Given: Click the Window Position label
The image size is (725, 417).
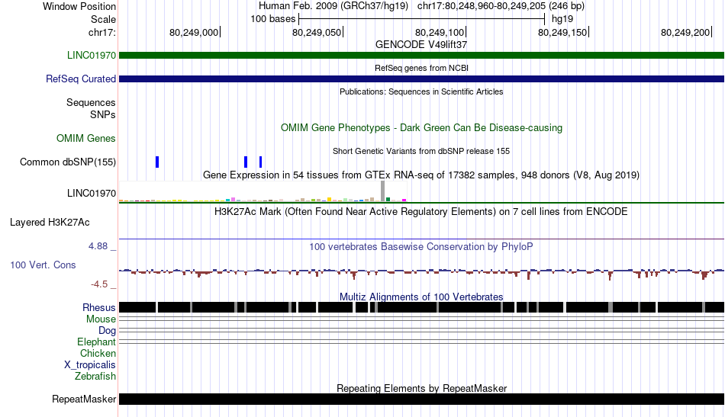Looking at the screenshot, I should [x=79, y=6].
